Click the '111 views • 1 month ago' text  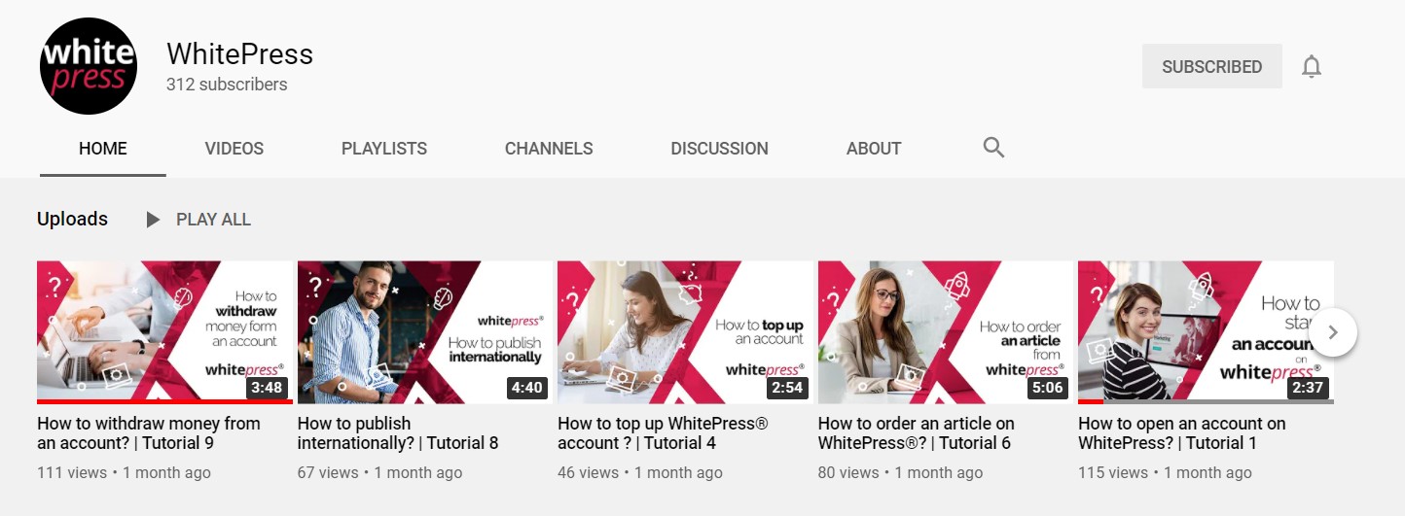click(x=124, y=473)
